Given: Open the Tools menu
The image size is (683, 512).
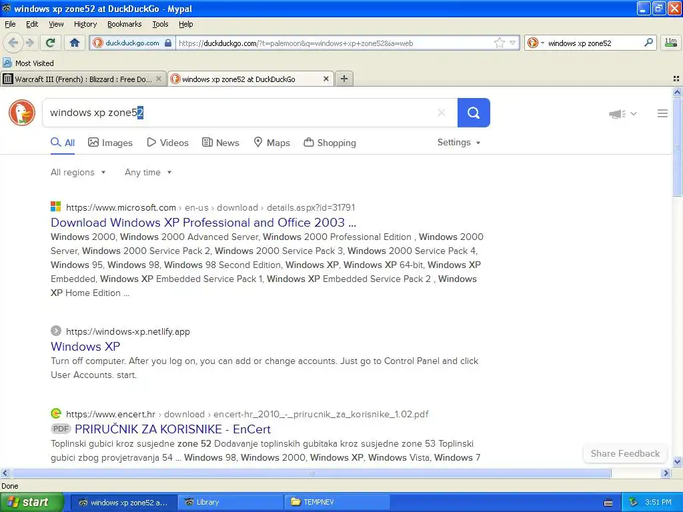Looking at the screenshot, I should (160, 24).
